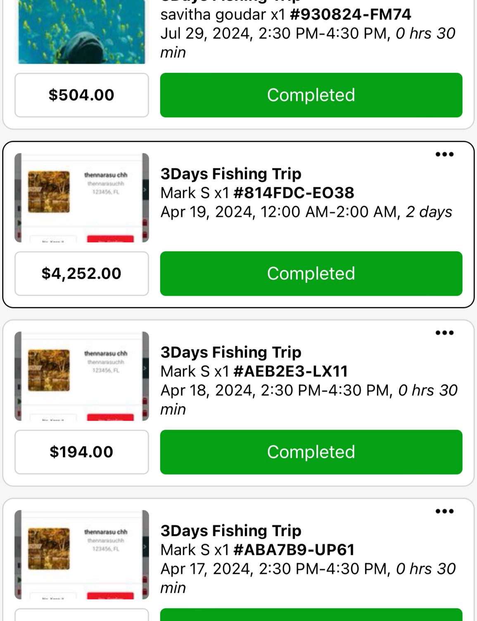The height and width of the screenshot is (621, 477).
Task: Open more options for booking #AEB2E3-LX11
Action: coord(444,333)
